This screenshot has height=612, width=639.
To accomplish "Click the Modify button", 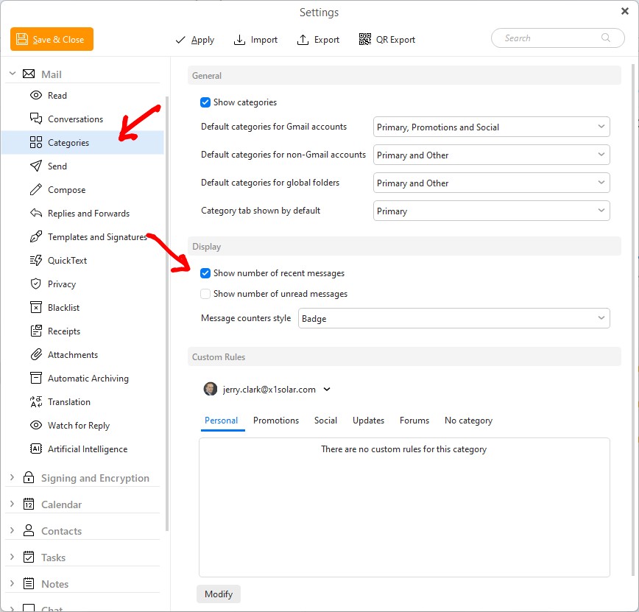I will [x=219, y=594].
